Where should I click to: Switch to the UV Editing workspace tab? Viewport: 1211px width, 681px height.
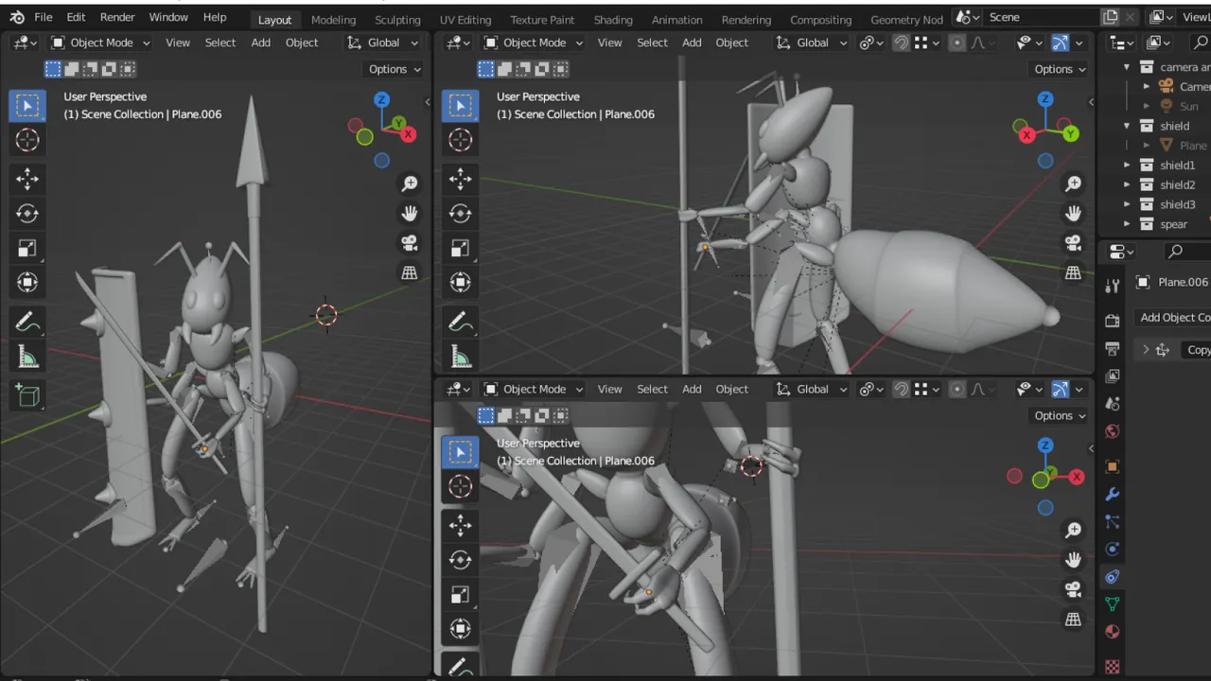(465, 19)
